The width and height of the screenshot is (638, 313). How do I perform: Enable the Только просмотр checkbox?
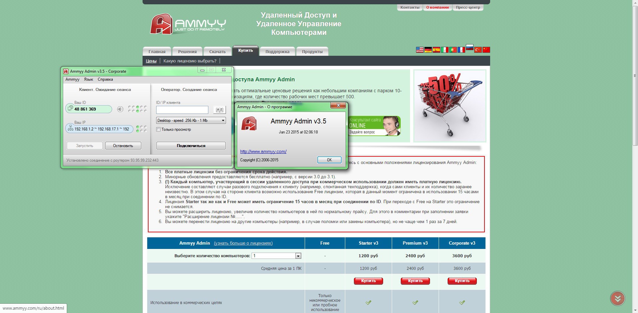coord(159,129)
